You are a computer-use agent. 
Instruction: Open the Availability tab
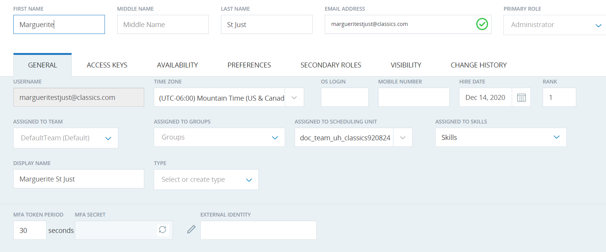177,65
